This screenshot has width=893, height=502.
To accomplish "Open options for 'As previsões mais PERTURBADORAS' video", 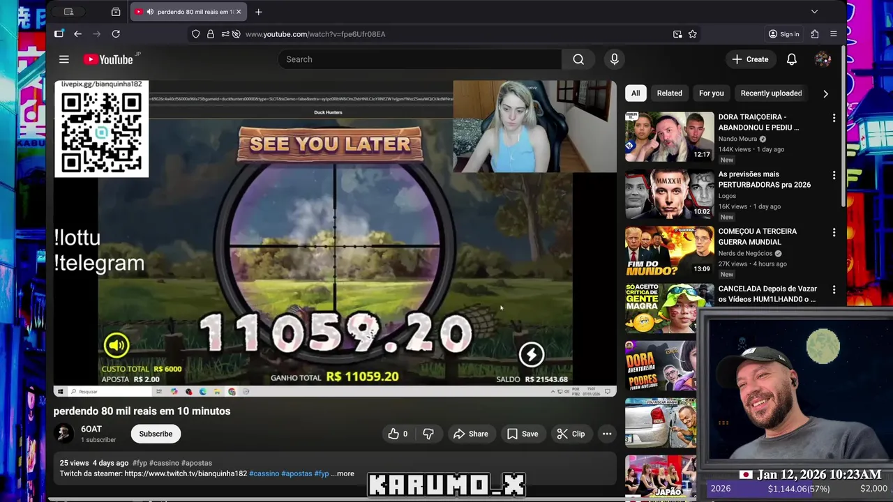I will pyautogui.click(x=834, y=176).
